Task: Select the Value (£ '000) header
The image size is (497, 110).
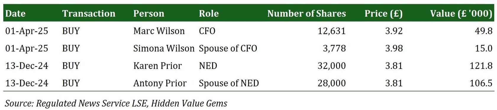Action: coord(461,14)
